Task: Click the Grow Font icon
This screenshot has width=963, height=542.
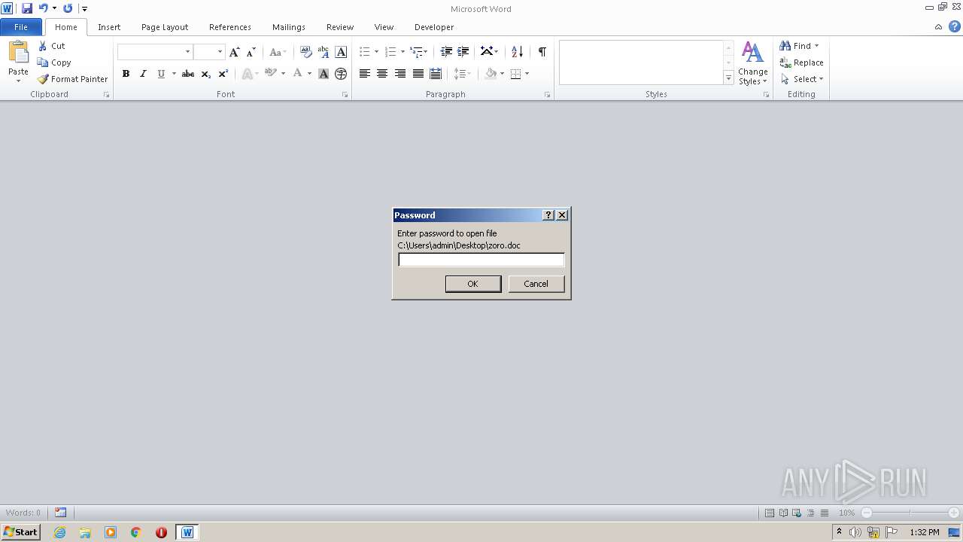Action: click(235, 52)
